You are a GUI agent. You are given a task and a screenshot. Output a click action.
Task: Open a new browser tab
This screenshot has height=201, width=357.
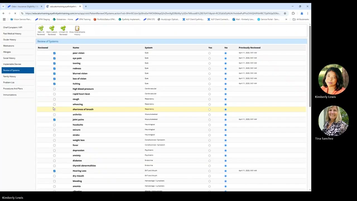86,6
